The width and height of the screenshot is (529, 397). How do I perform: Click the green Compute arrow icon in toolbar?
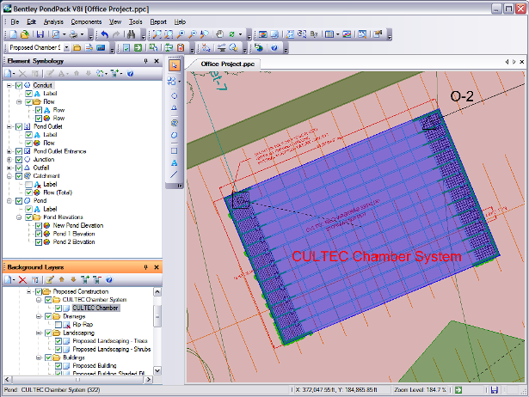[x=138, y=47]
